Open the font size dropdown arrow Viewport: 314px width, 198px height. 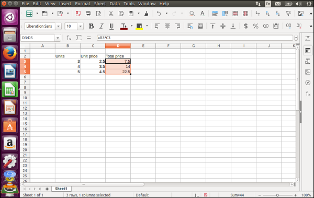(80, 26)
